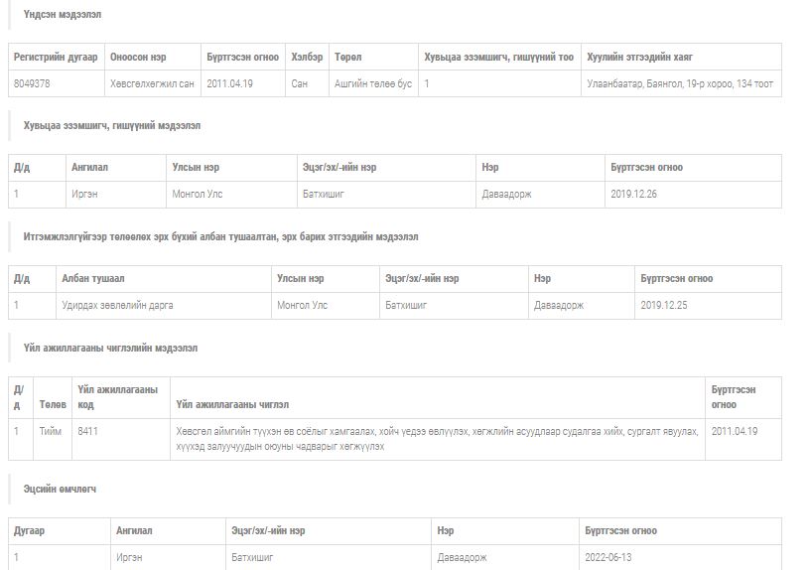Click "Хувьцаа эзэмшигч, гишүүний мэдээлэл" section heading

tap(111, 126)
